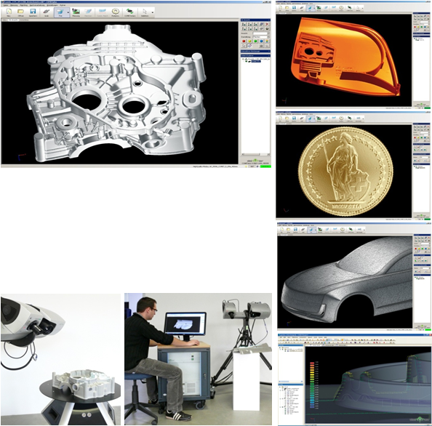Click the blue floppy-disk save icon above engine model
Image resolution: width=432 pixels, height=426 pixels.
tap(33, 12)
